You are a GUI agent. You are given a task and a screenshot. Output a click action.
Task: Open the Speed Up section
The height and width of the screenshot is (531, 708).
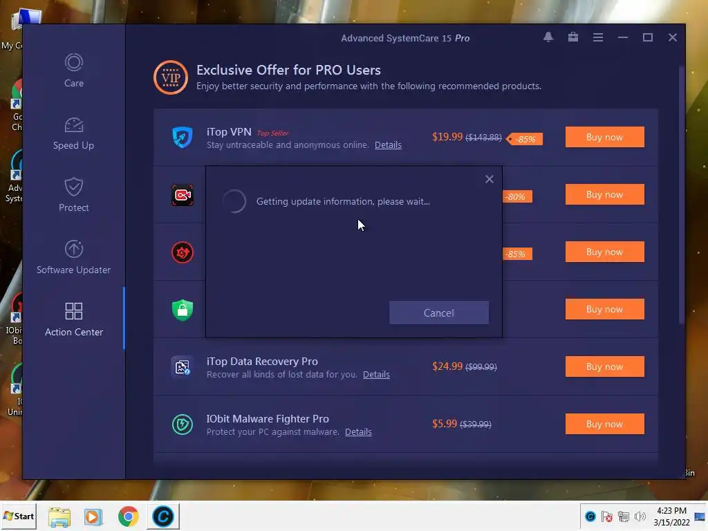pyautogui.click(x=73, y=133)
